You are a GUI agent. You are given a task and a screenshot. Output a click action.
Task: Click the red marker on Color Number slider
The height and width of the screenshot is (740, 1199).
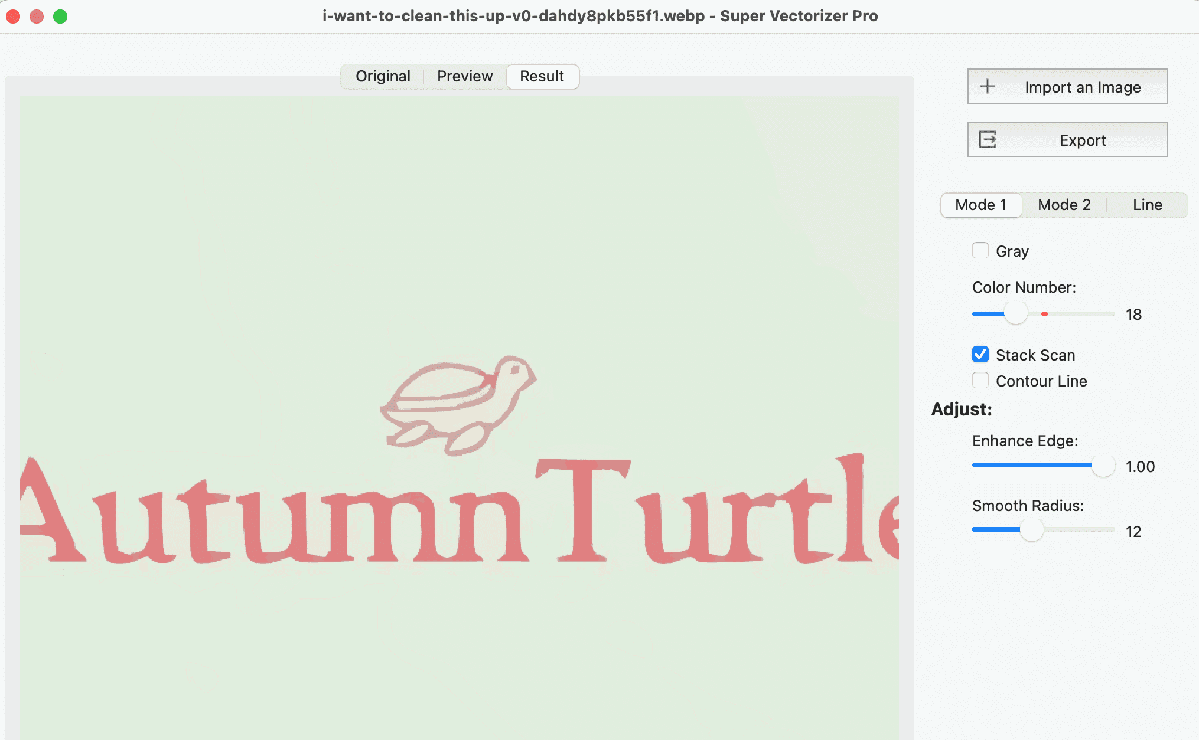tap(1045, 314)
